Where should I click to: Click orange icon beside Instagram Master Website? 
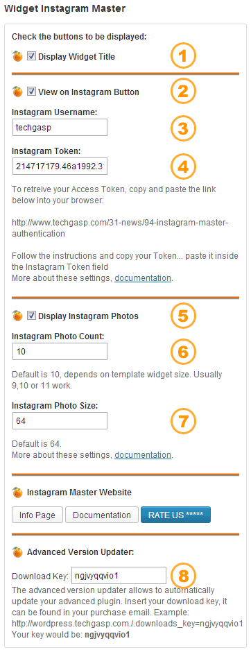[17, 493]
